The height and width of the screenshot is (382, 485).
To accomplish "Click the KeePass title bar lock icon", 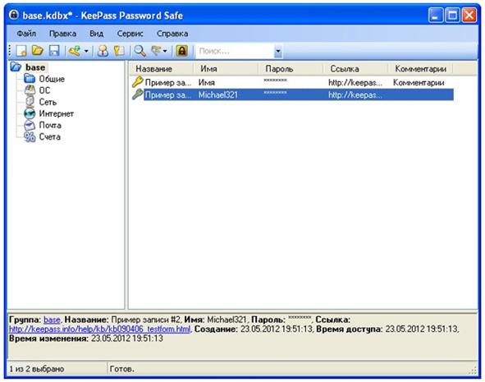I will (x=14, y=15).
